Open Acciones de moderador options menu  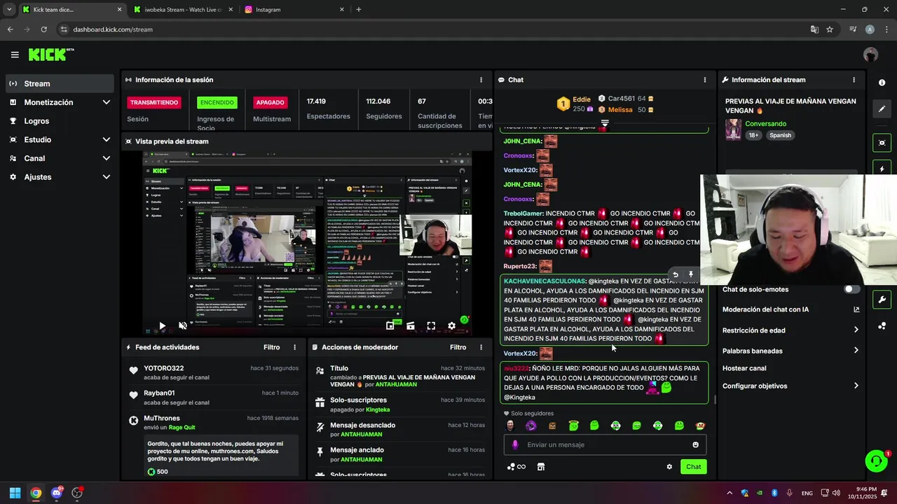click(x=481, y=347)
